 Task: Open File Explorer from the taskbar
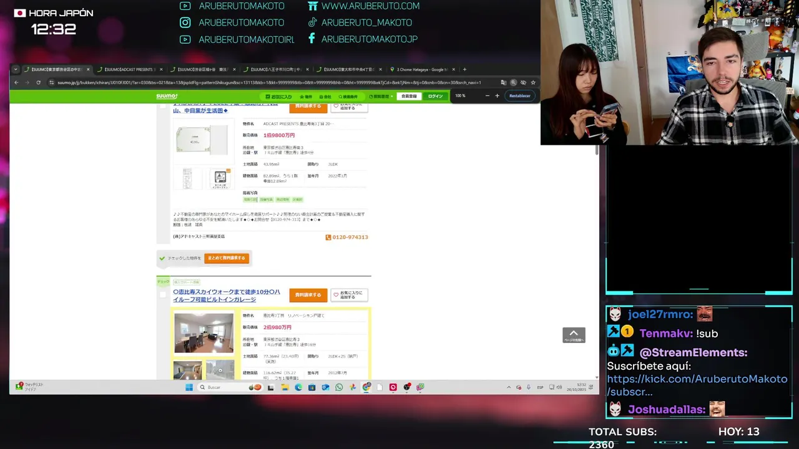coord(284,387)
